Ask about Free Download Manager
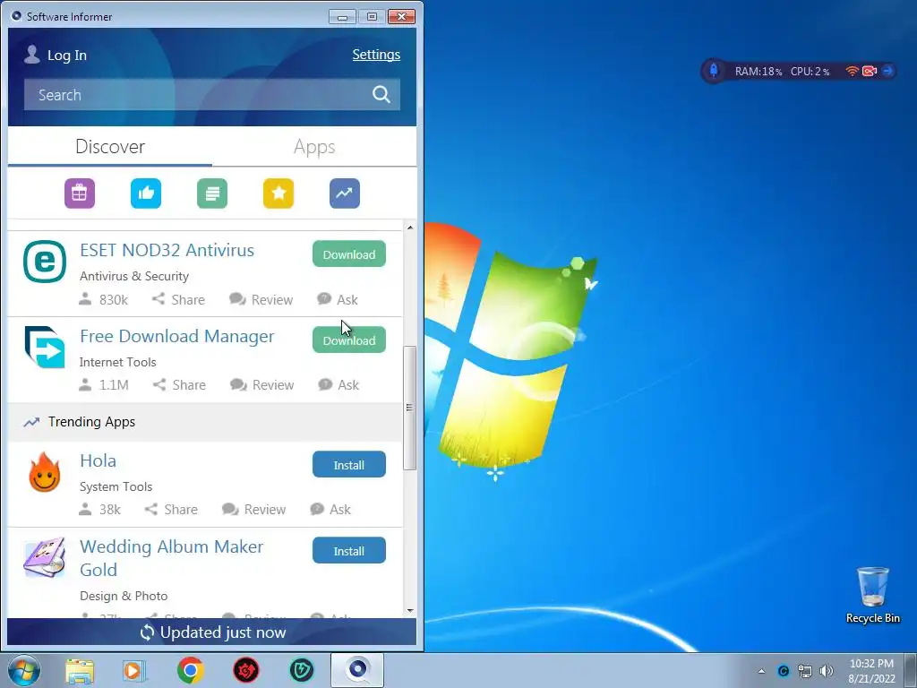 (339, 385)
